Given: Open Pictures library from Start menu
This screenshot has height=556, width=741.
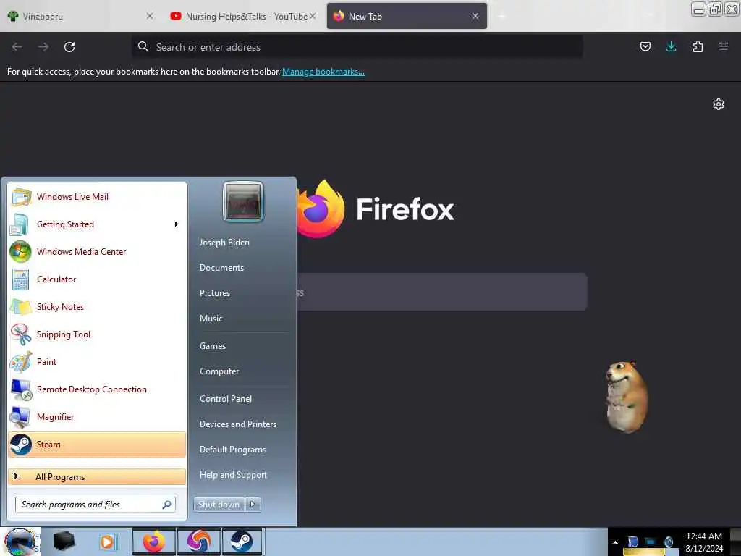Looking at the screenshot, I should click(215, 293).
